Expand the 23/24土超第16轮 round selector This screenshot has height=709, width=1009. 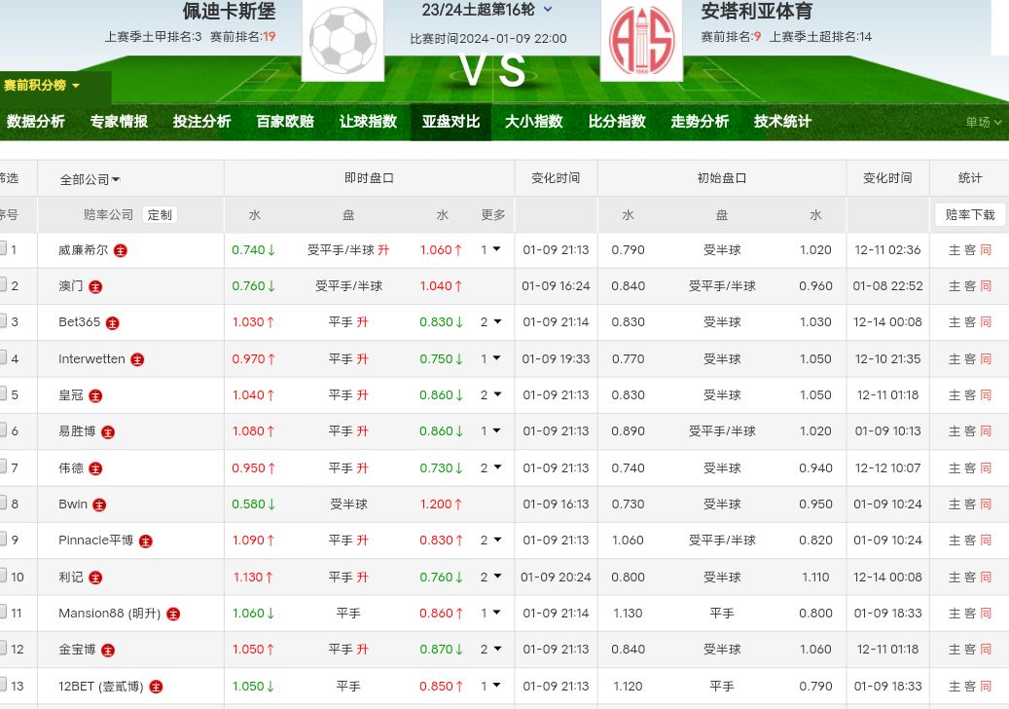tap(548, 10)
